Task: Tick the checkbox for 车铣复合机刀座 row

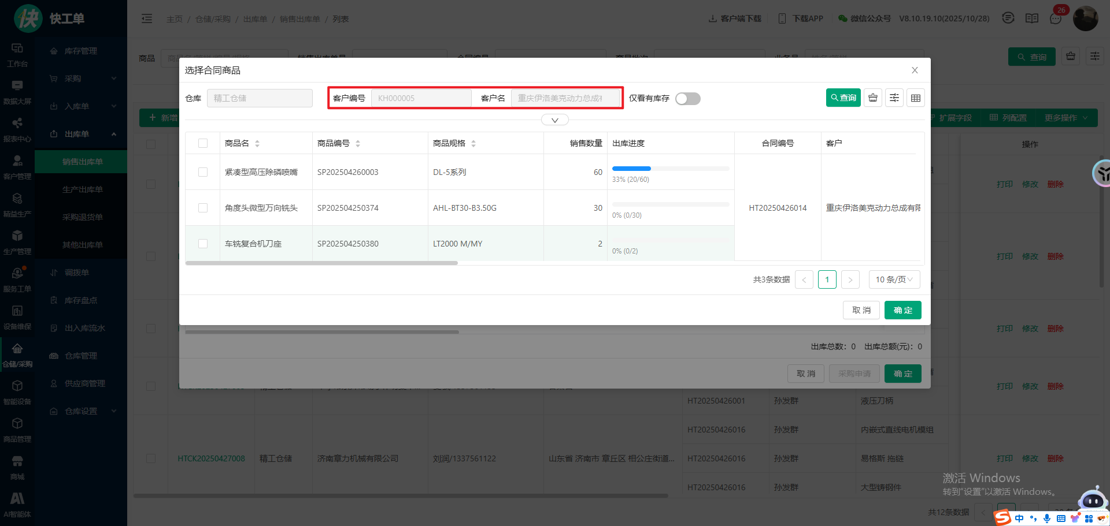Action: [203, 244]
